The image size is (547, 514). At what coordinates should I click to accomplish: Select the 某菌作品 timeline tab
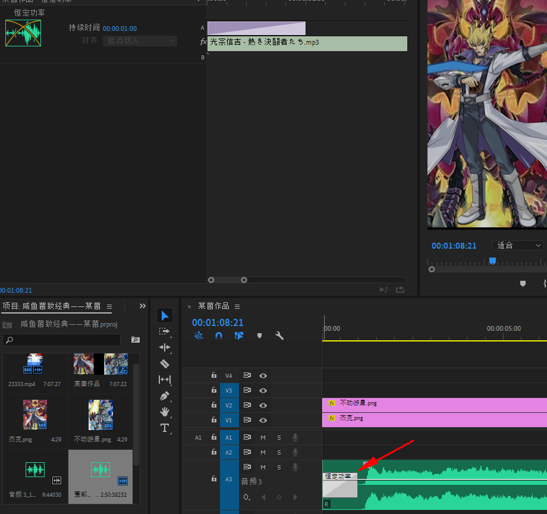pyautogui.click(x=214, y=306)
